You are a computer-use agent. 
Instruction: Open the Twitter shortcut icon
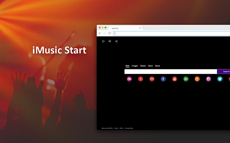point(220,79)
